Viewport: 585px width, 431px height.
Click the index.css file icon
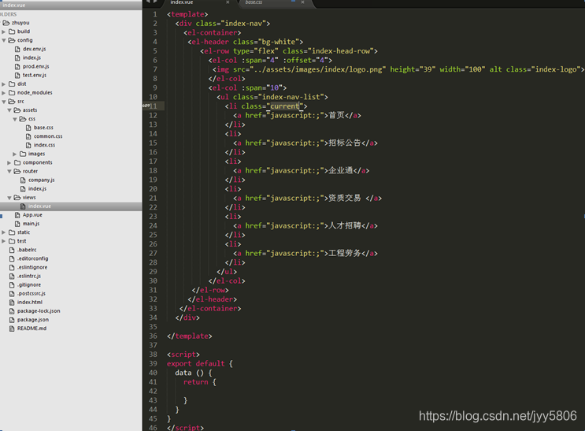tap(28, 145)
